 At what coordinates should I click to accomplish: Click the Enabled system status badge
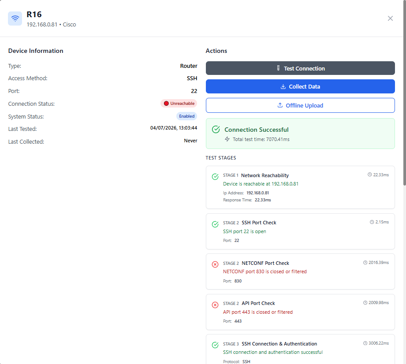tap(186, 116)
